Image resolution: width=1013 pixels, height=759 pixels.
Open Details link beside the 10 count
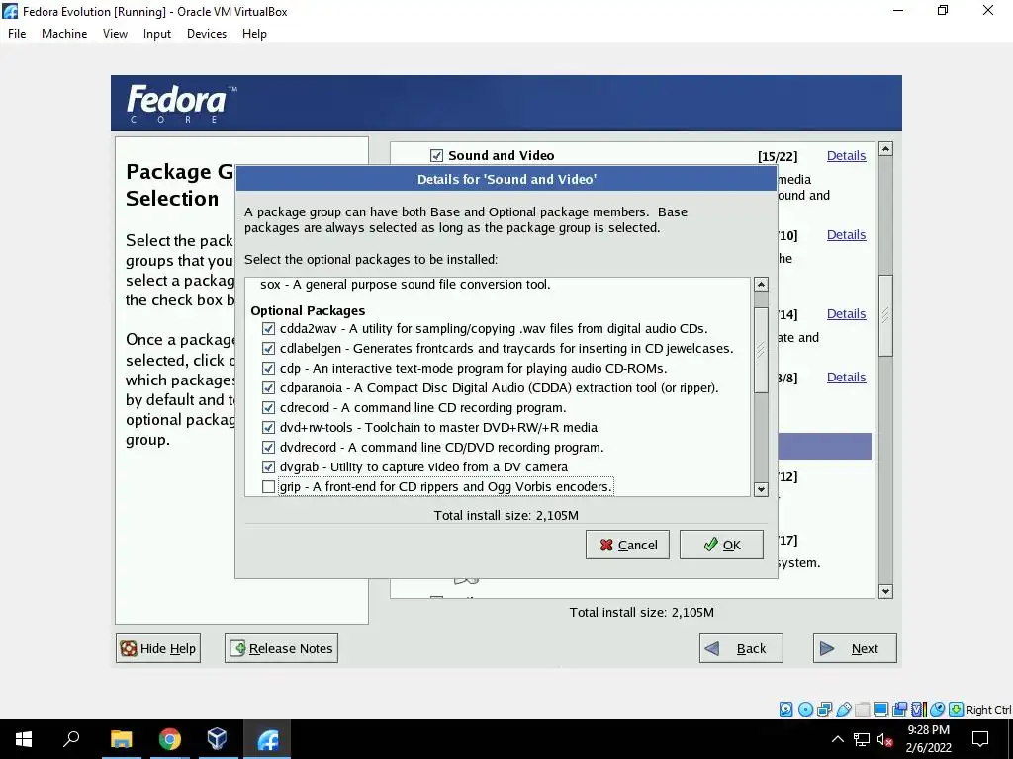tap(846, 235)
